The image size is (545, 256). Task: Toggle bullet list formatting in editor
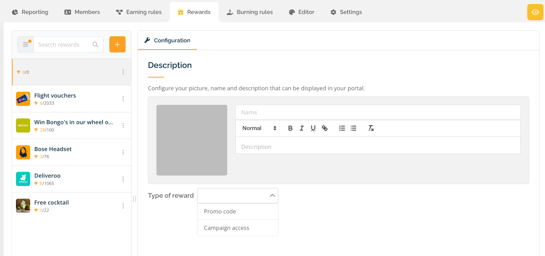point(354,128)
